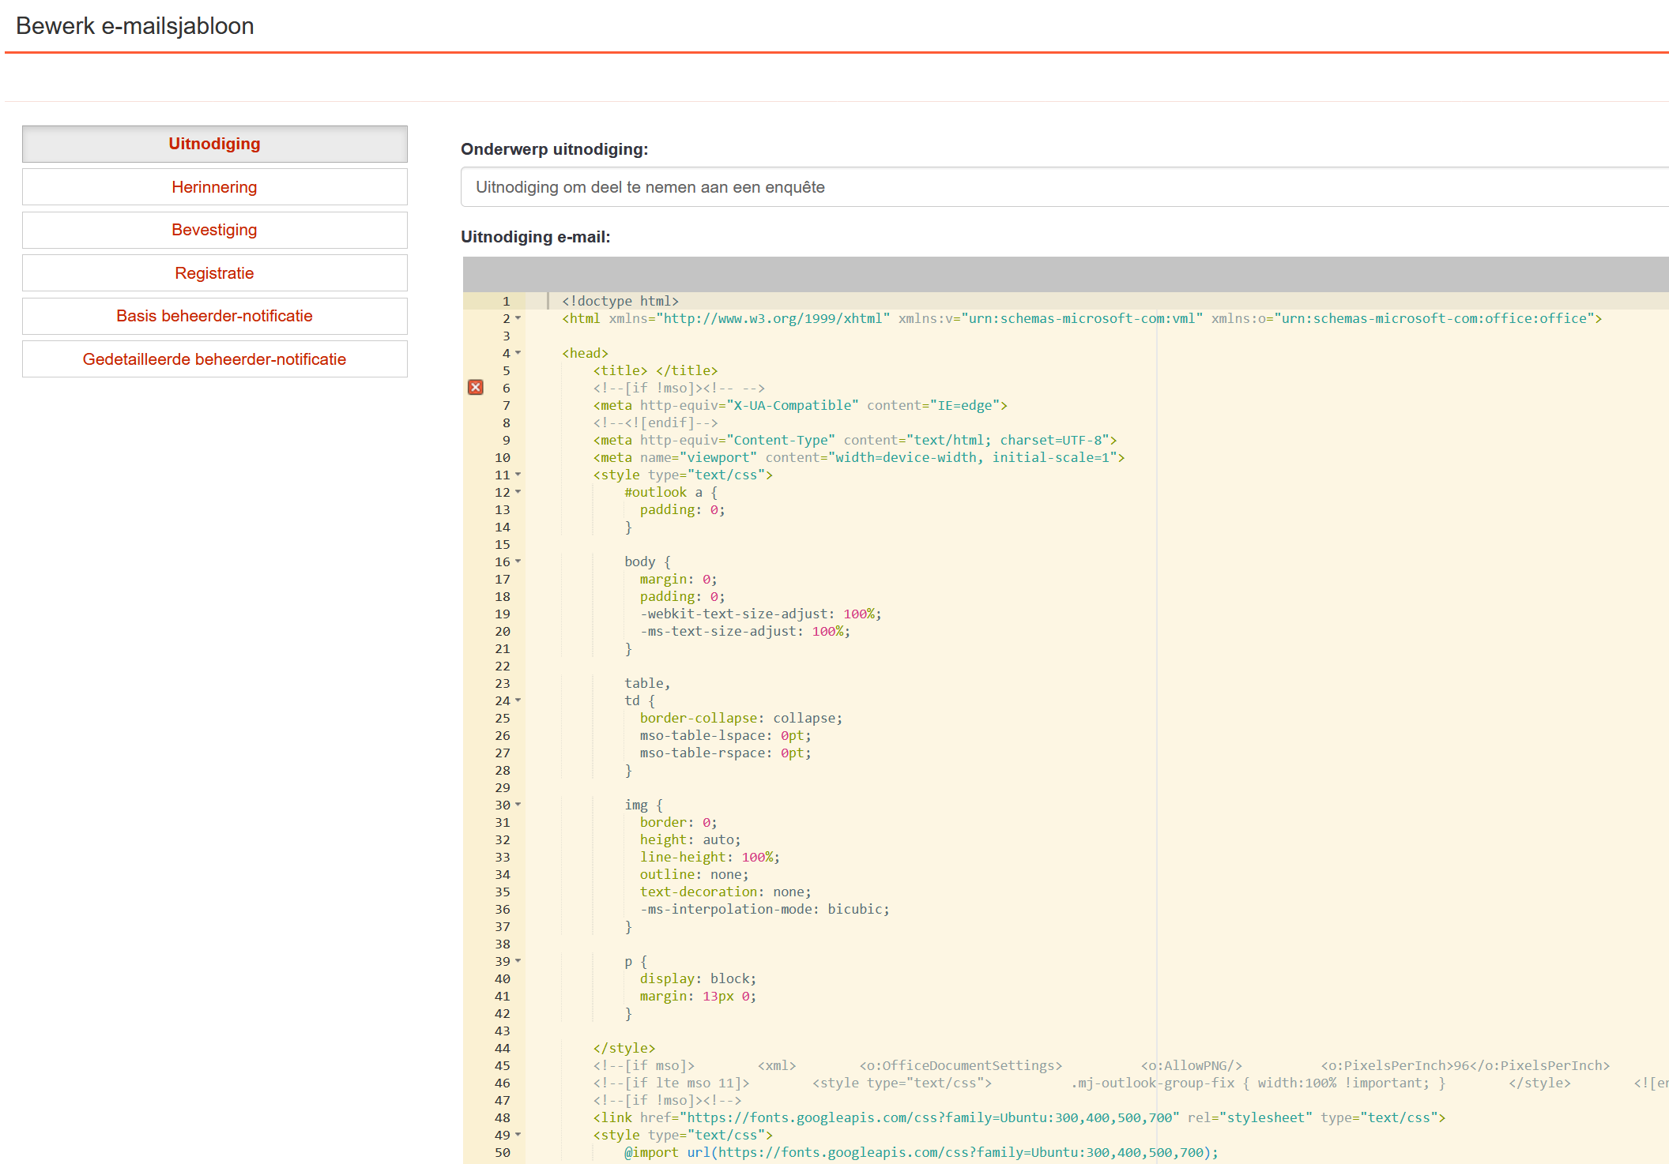Viewport: 1669px width, 1164px height.
Task: Fold the p rule at line 39
Action: click(x=518, y=961)
